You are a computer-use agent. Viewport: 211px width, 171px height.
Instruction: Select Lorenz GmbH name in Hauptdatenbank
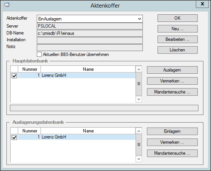(54, 75)
